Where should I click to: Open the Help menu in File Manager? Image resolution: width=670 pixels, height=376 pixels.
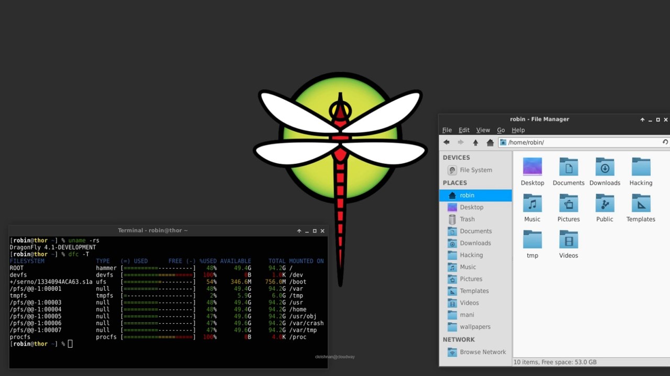click(x=518, y=130)
